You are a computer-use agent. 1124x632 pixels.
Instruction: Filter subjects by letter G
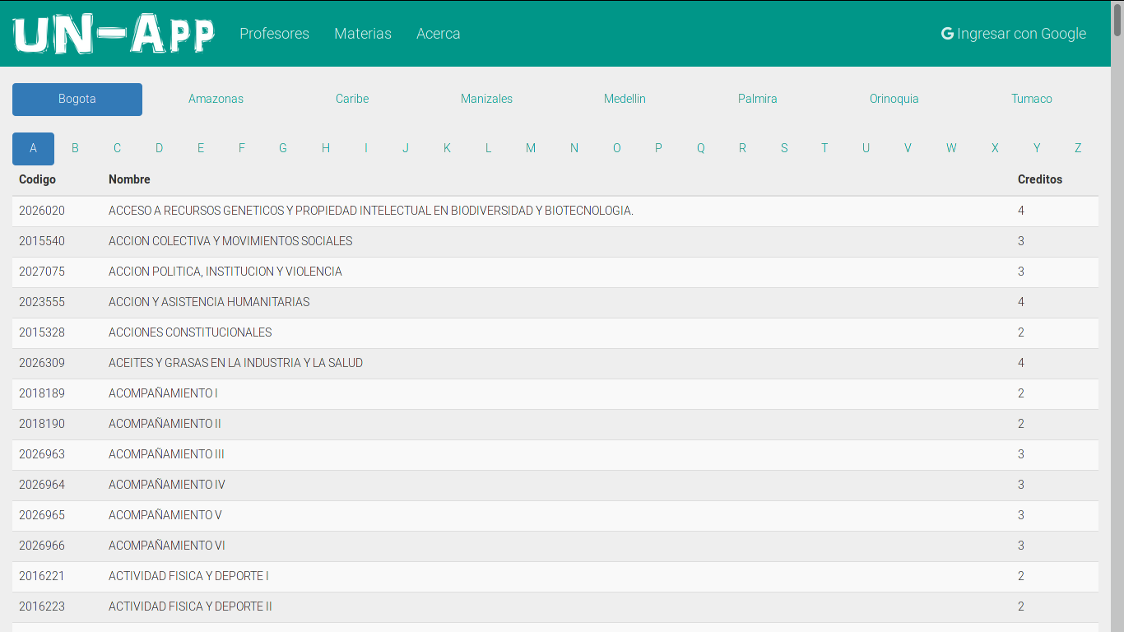tap(283, 148)
